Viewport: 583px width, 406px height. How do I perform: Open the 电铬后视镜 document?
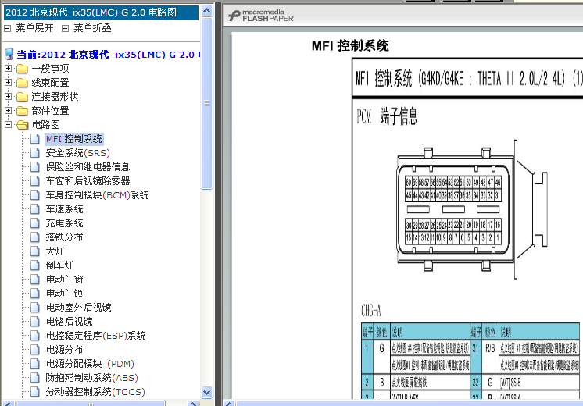tap(69, 322)
